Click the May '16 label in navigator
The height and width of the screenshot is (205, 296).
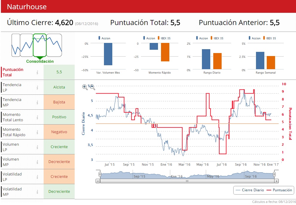213,176
